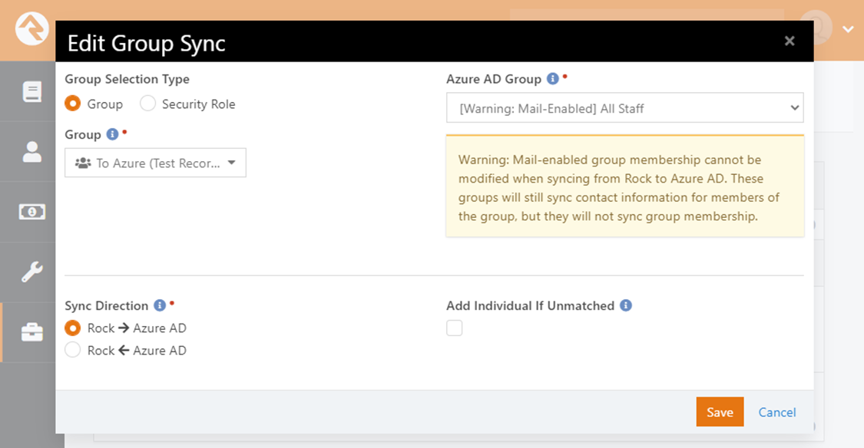The height and width of the screenshot is (448, 864).
Task: Open the briefcase icon in sidebar
Action: (32, 332)
